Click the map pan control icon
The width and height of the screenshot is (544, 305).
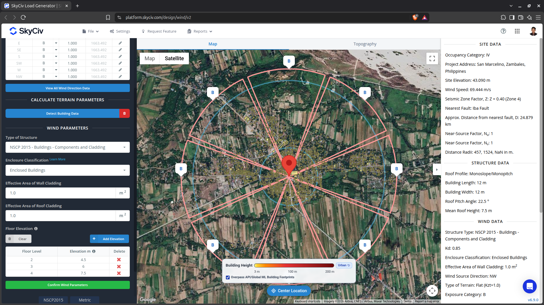(432, 290)
